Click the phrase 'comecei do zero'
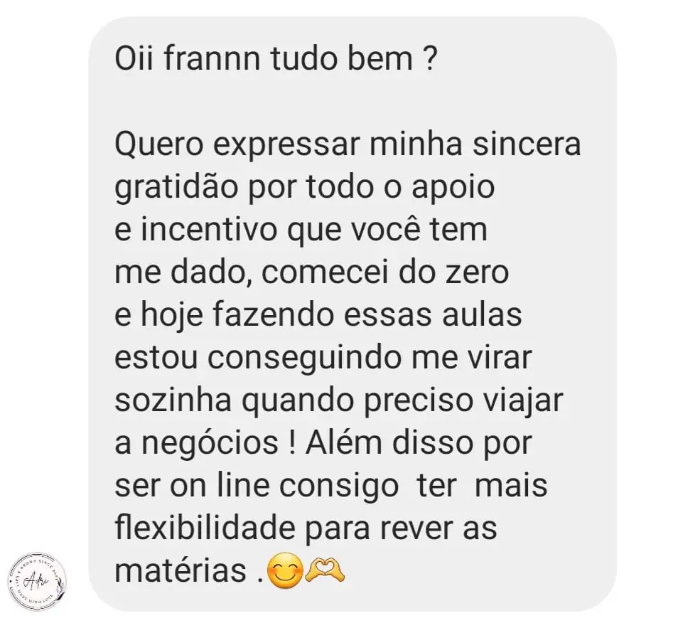673x633 pixels. (385, 272)
